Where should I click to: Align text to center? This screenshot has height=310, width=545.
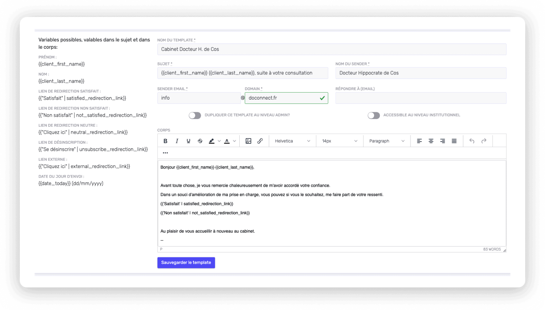(x=431, y=141)
